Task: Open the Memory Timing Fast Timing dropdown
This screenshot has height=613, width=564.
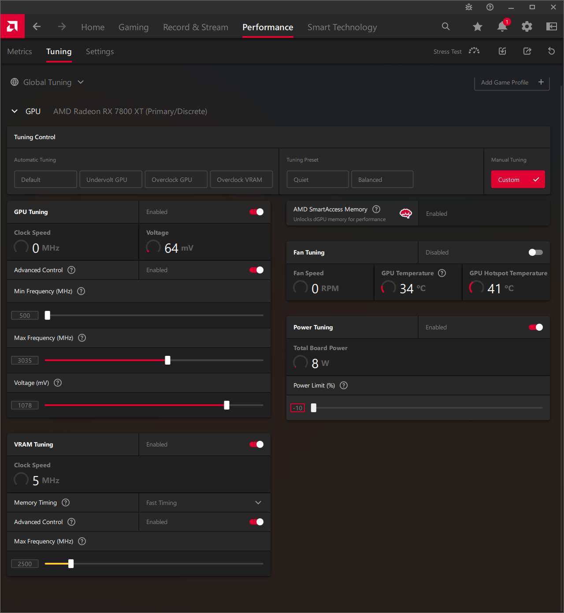Action: (x=205, y=502)
